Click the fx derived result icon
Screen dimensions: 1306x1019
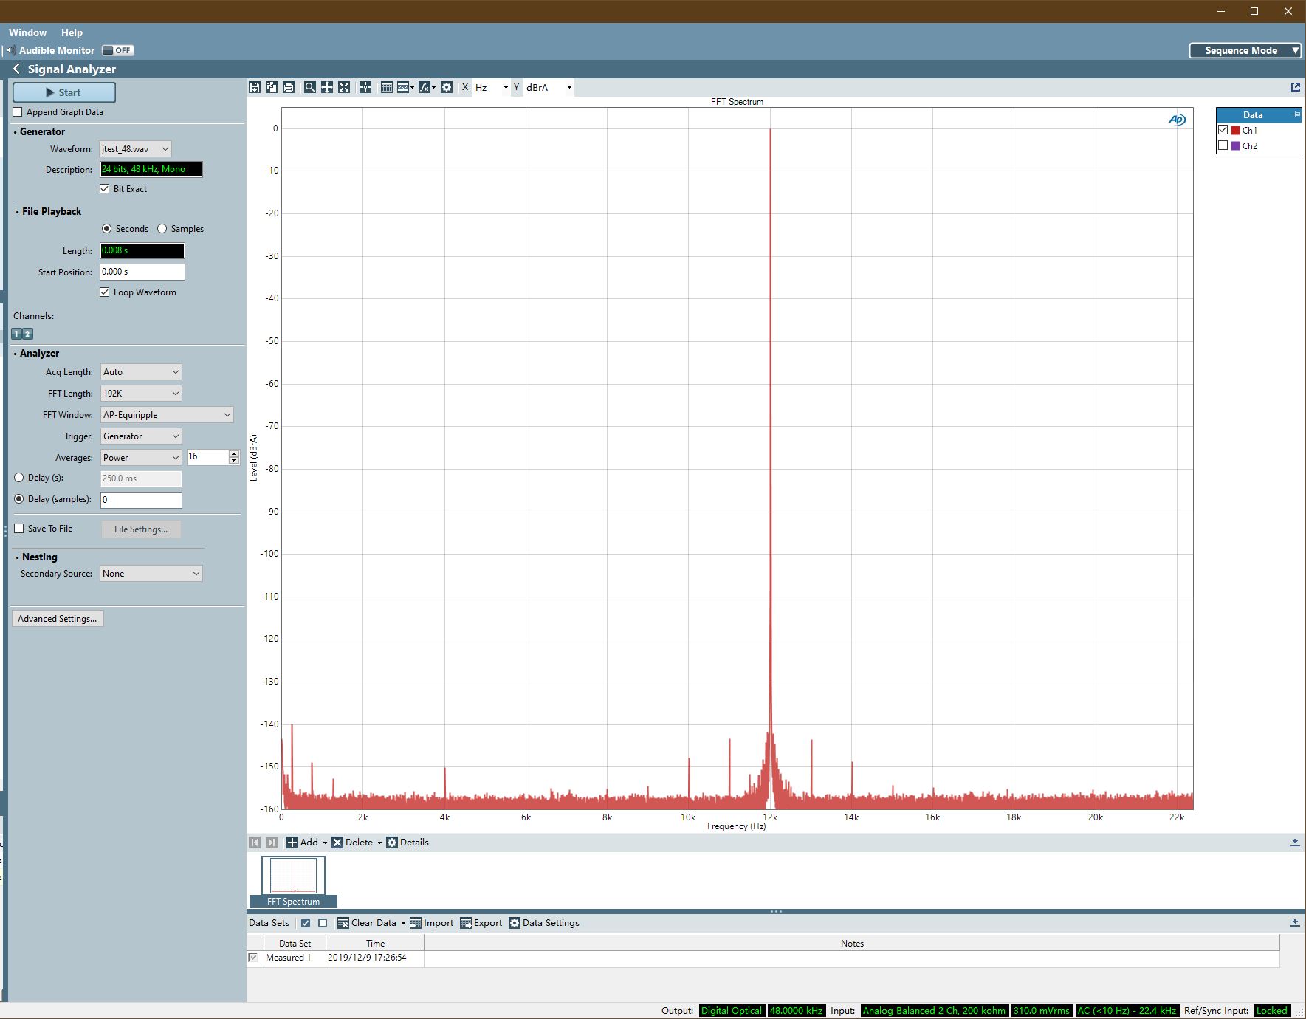pos(425,87)
